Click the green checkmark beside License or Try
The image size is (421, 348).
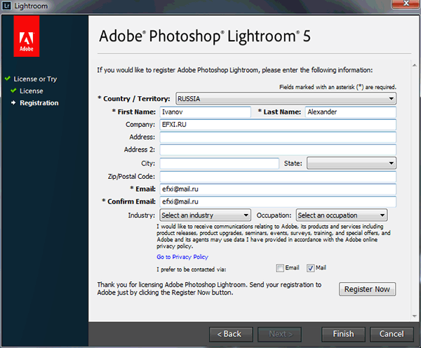tap(8, 79)
